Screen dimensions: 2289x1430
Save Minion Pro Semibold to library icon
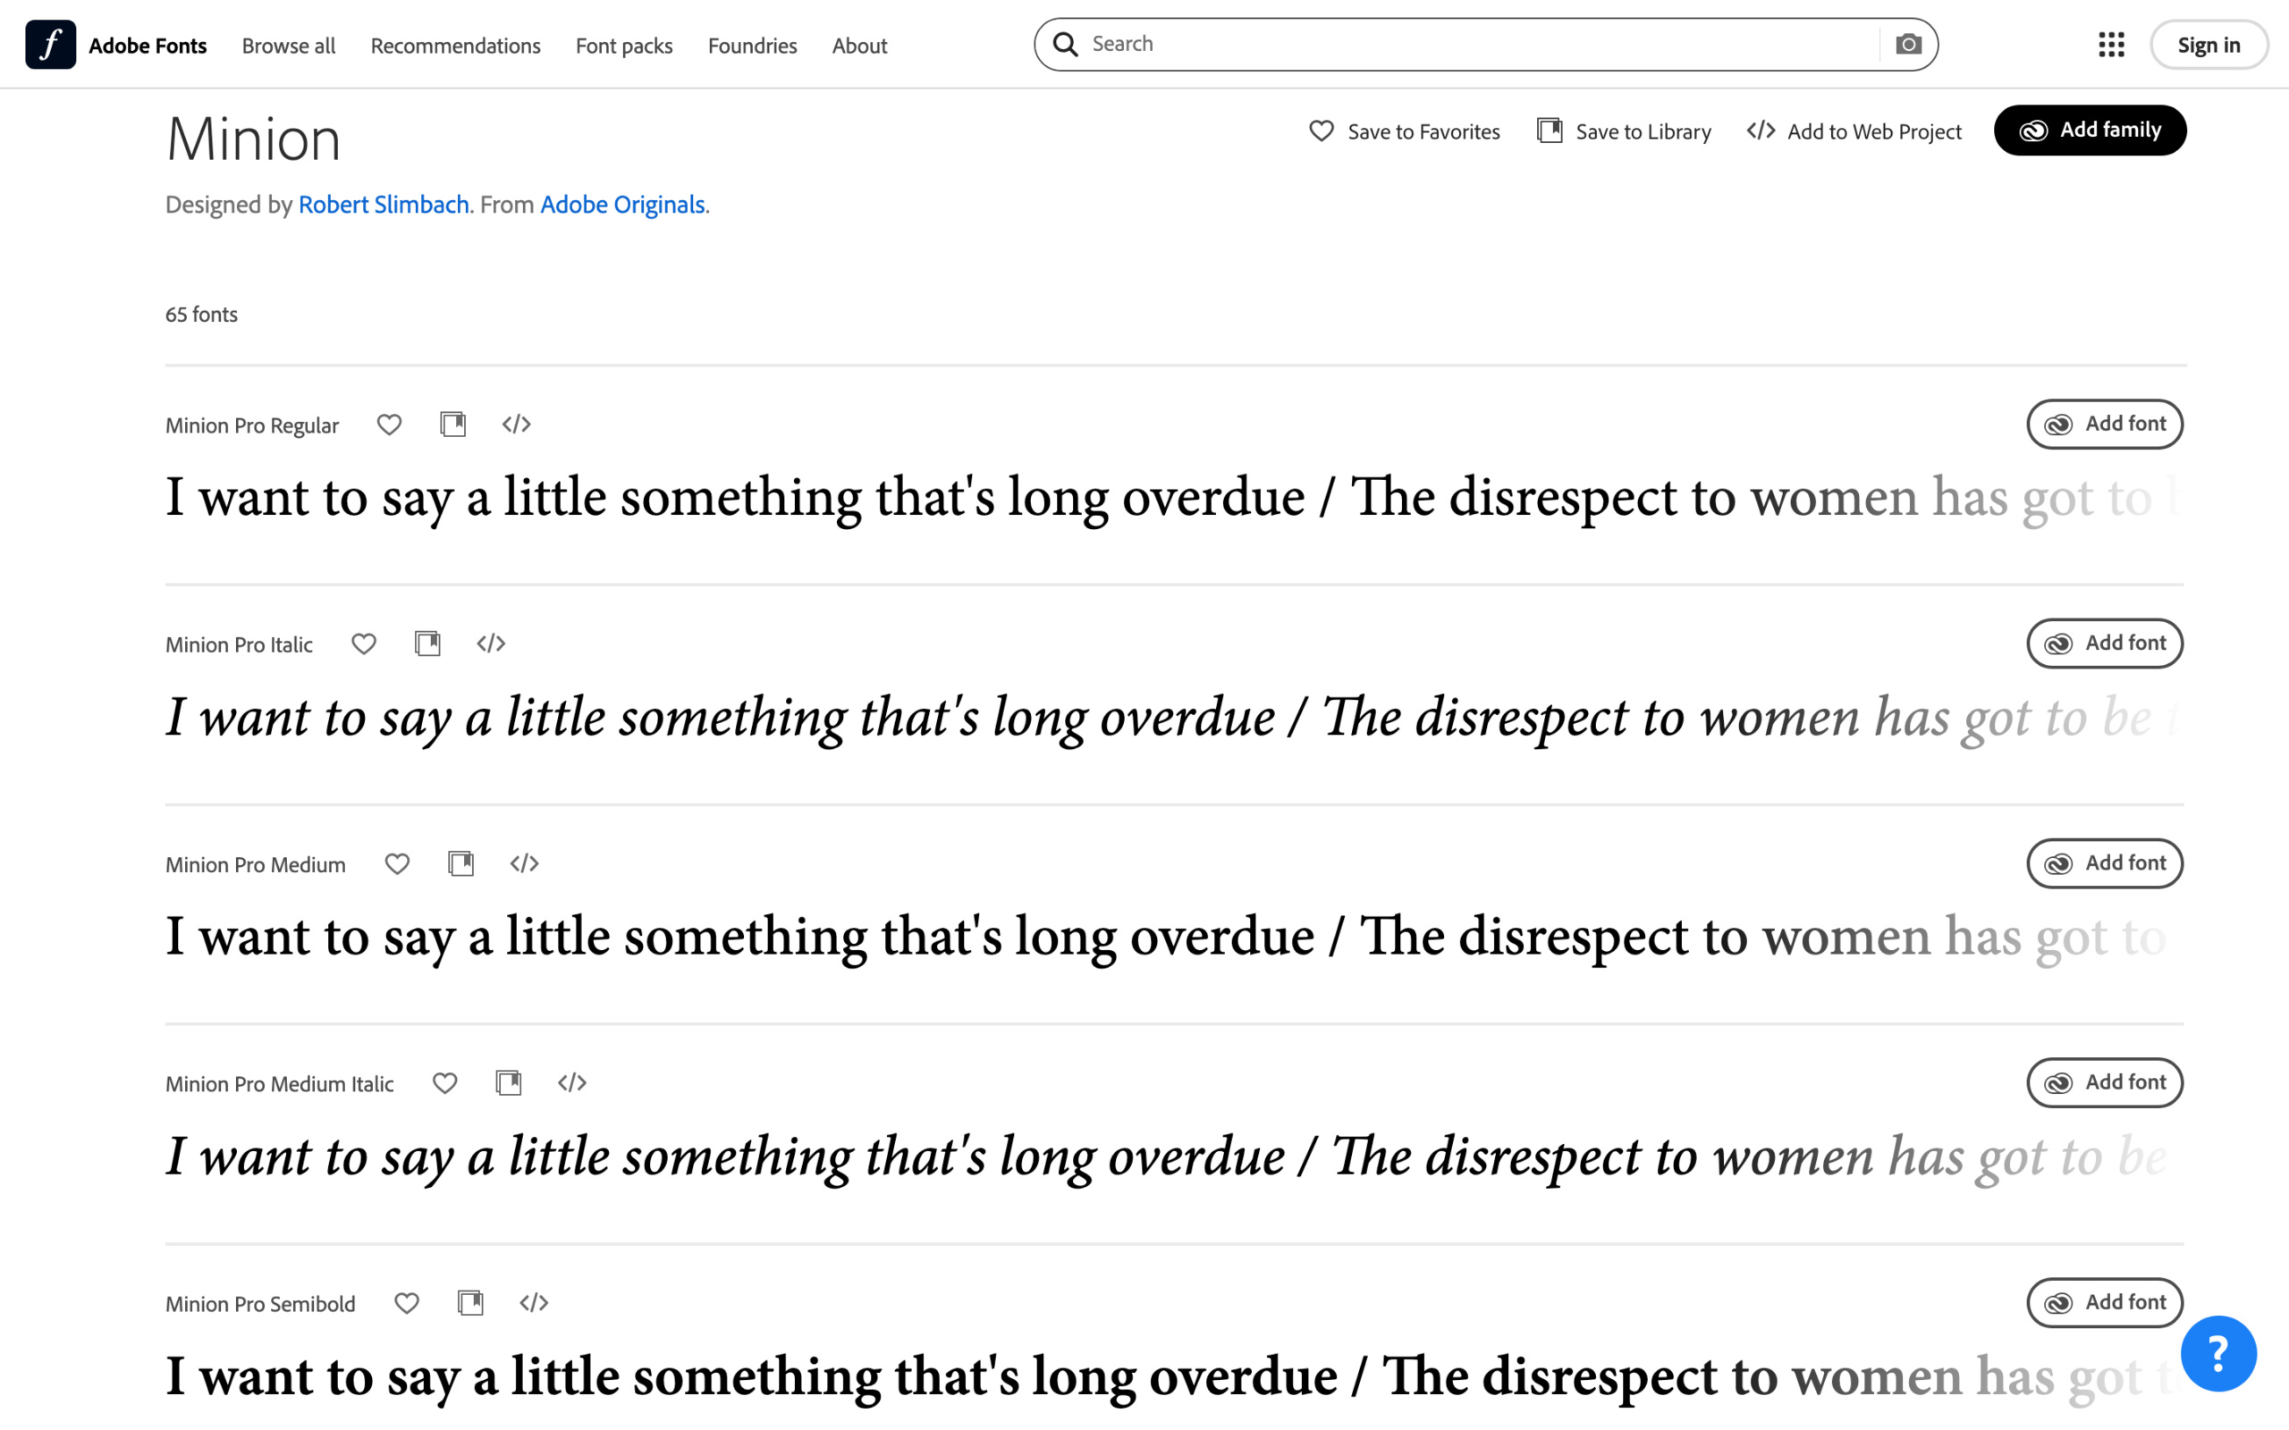pyautogui.click(x=470, y=1303)
